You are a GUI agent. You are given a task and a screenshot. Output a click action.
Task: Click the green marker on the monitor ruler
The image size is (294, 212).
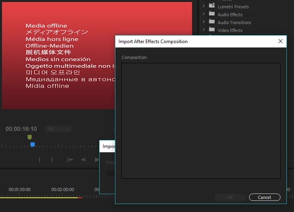[30, 137]
